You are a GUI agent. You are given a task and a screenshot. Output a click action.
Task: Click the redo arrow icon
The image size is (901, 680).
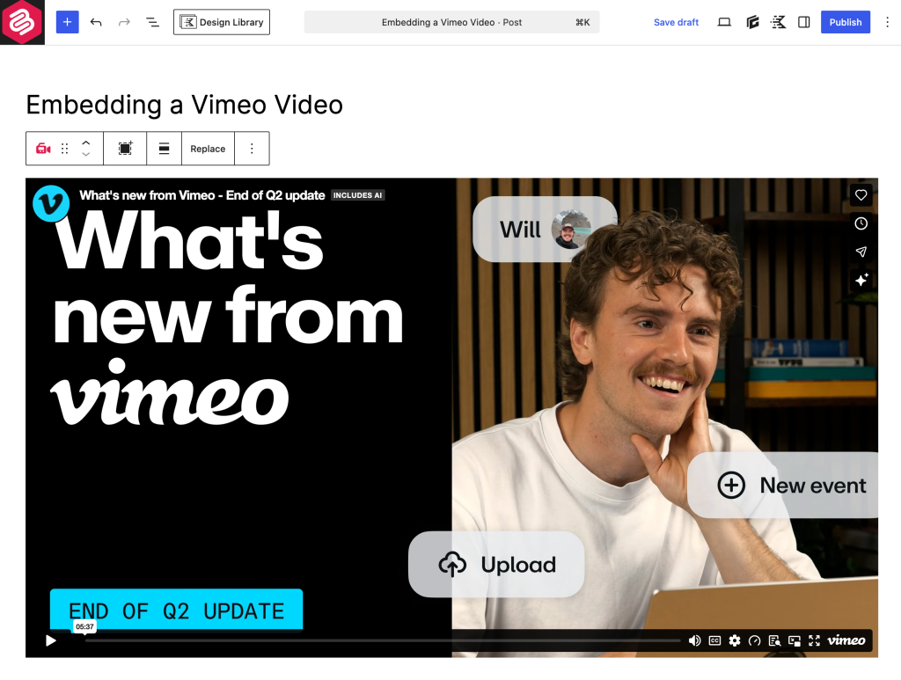coord(124,22)
